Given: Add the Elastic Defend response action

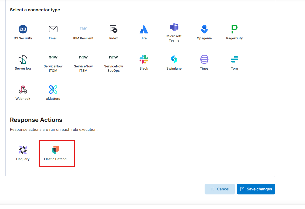Looking at the screenshot, I should pyautogui.click(x=55, y=153).
